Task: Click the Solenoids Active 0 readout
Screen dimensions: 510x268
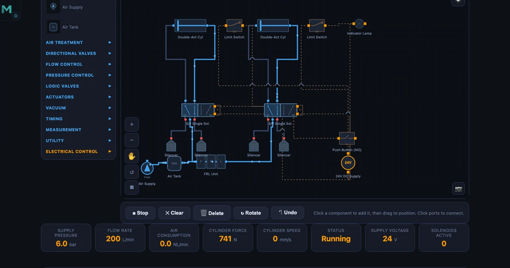Action: tap(444, 238)
